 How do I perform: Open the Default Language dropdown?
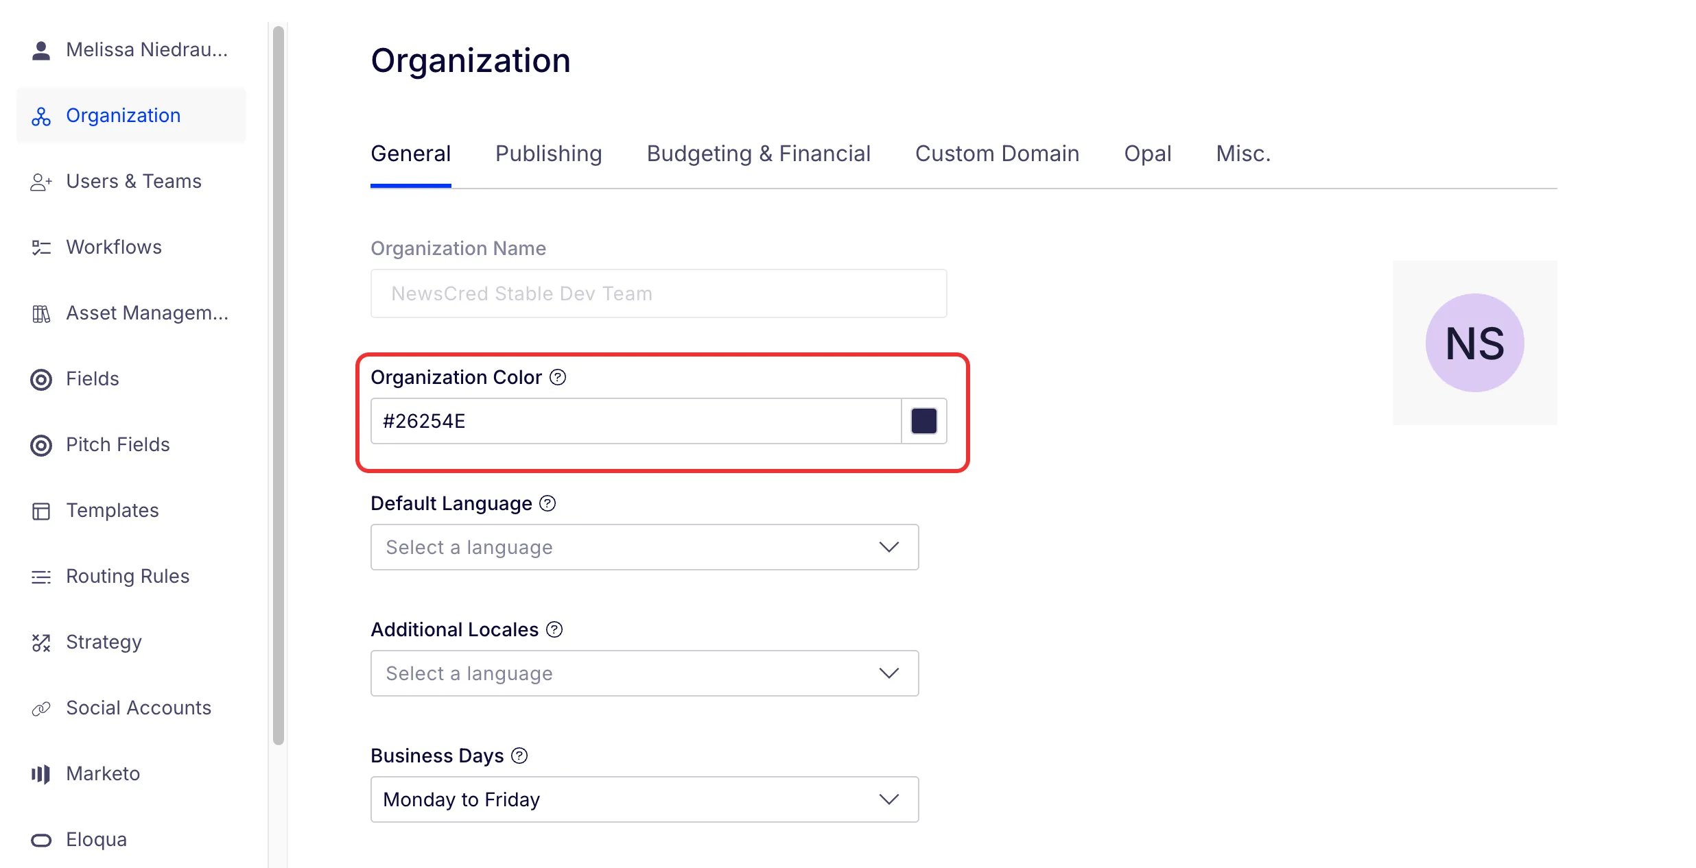(644, 547)
